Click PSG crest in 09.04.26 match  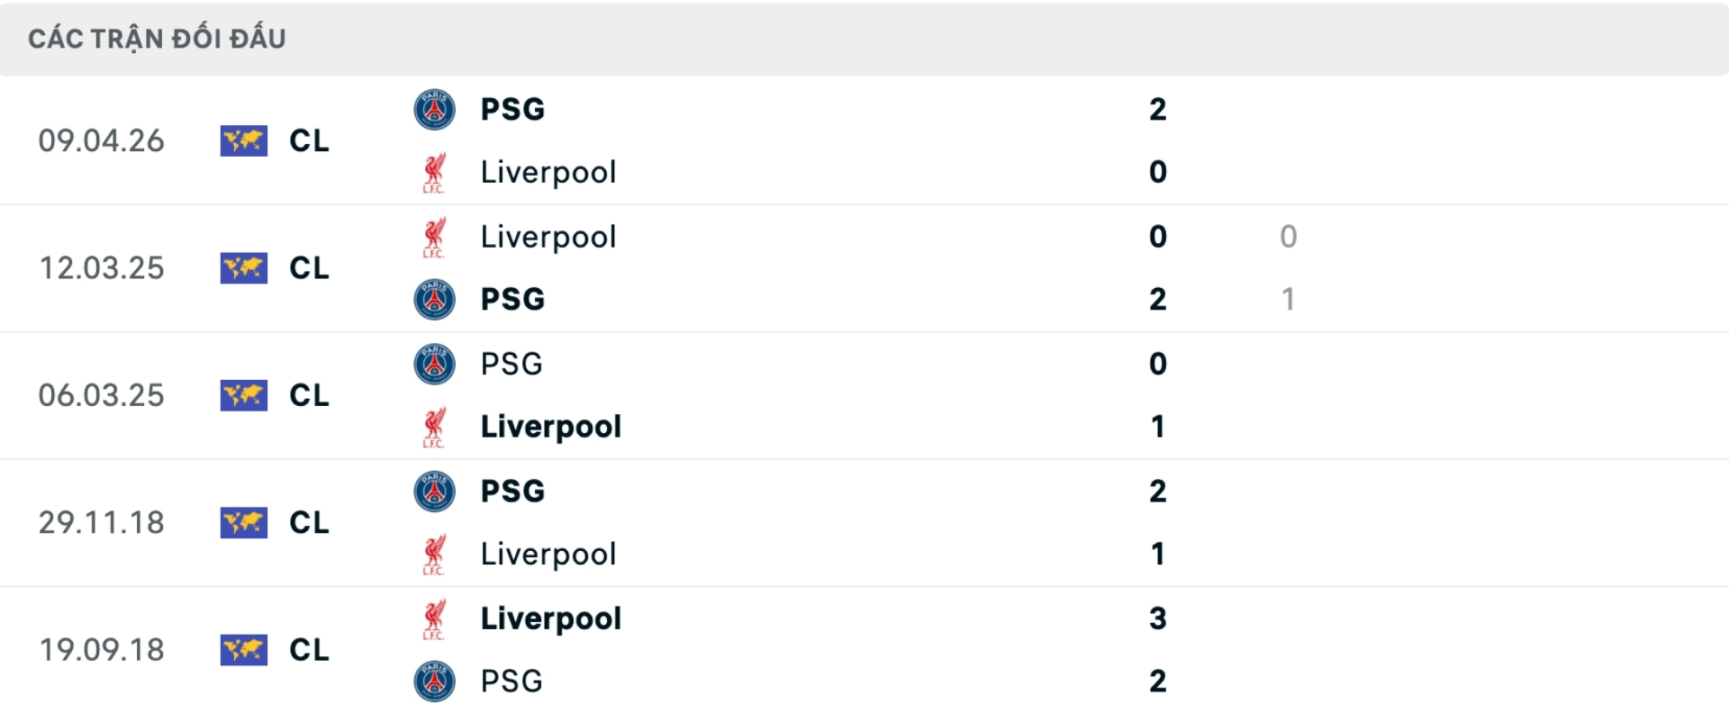pyautogui.click(x=434, y=110)
